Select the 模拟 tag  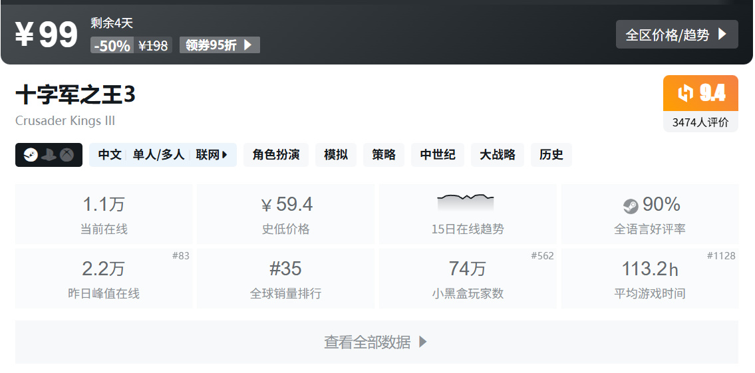point(336,155)
